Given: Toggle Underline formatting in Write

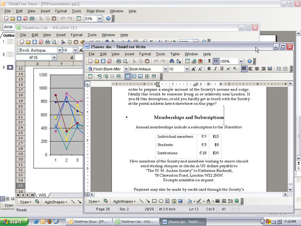Looking at the screenshot, I should tap(222, 69).
